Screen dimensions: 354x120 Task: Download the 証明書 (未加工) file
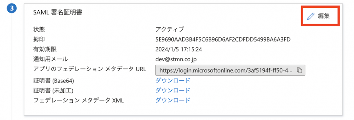pos(173,90)
